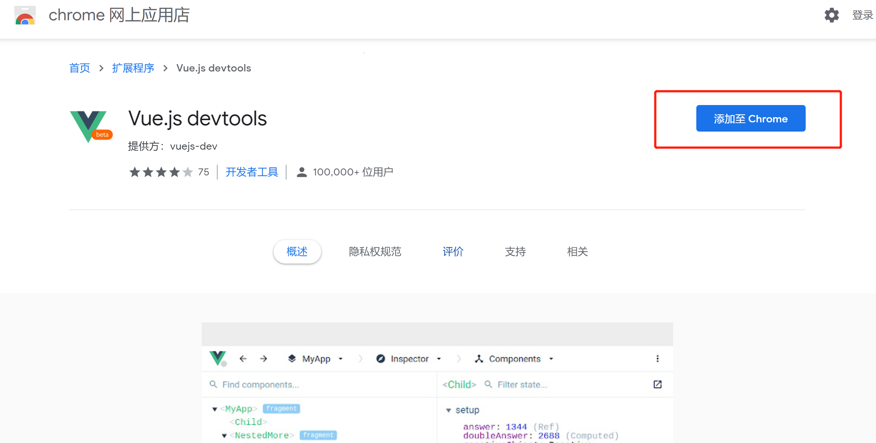
Task: Click the Find components search field
Action: point(260,384)
